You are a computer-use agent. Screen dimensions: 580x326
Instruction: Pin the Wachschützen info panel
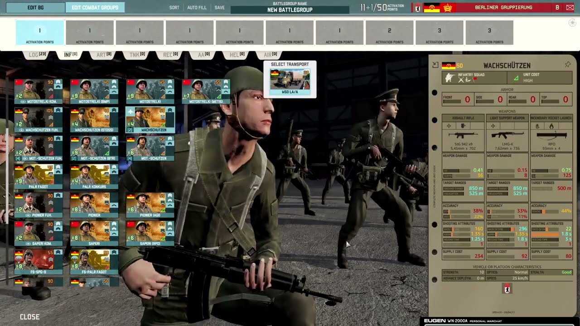coord(567,65)
